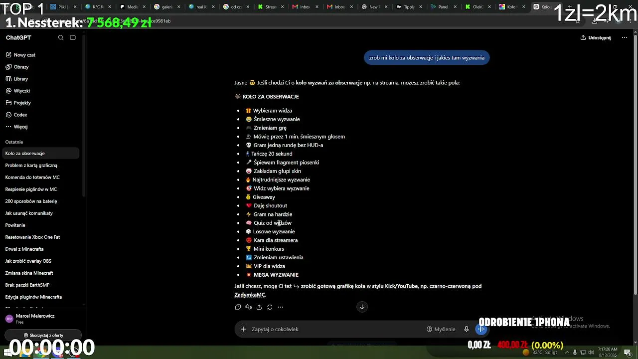Image resolution: width=638 pixels, height=359 pixels.
Task: Open Komenda do totemów MC chat
Action: pyautogui.click(x=41, y=178)
